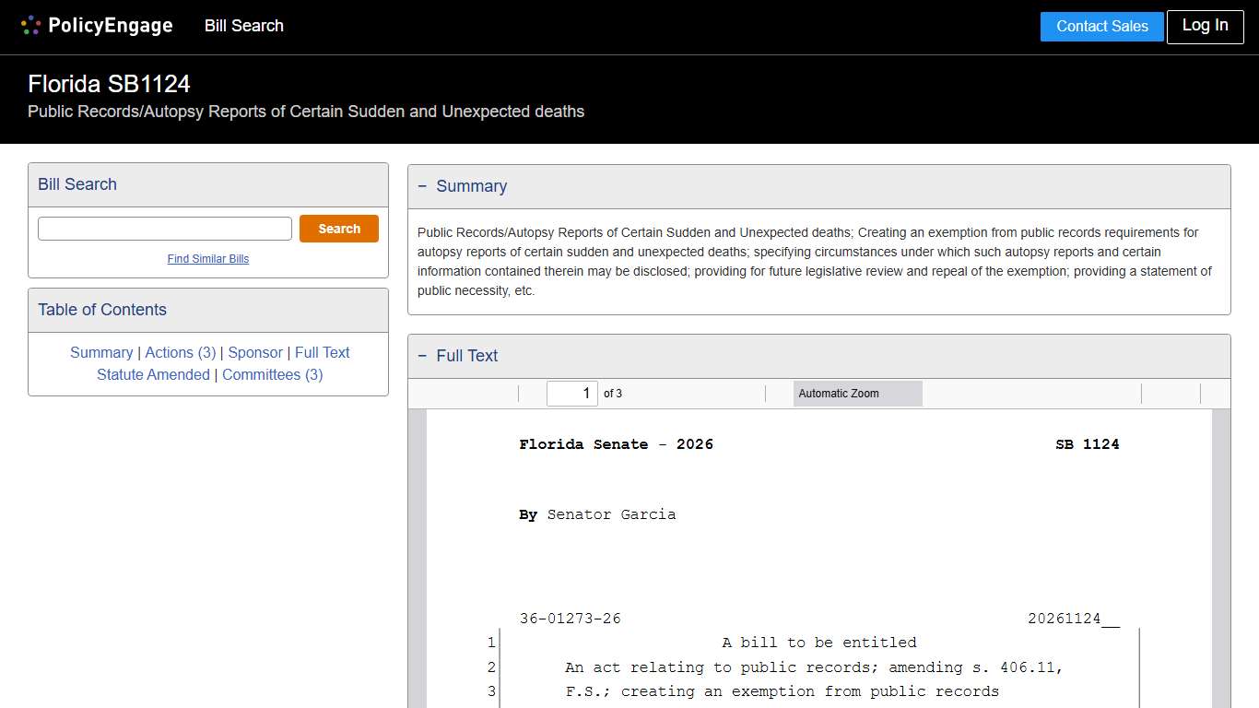Open the Find Similar Bills link

(x=208, y=259)
